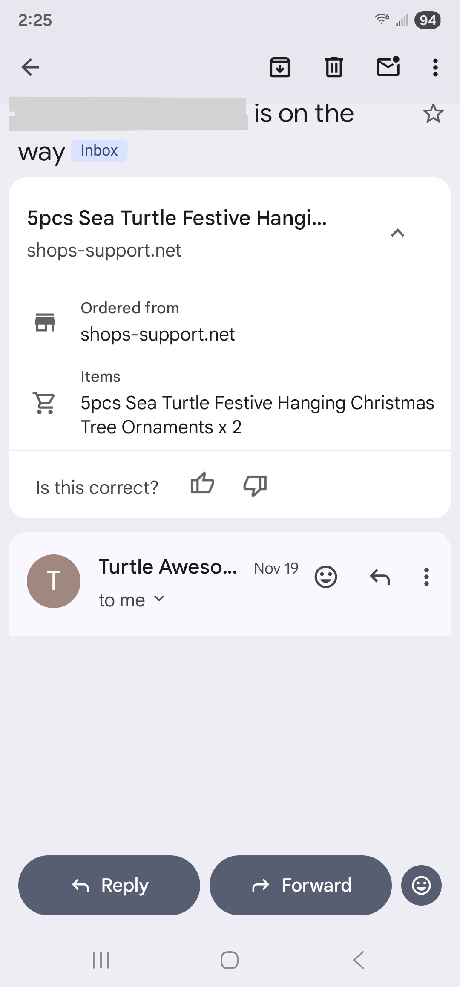This screenshot has height=987, width=460.
Task: Reply using the message header arrow
Action: (379, 577)
